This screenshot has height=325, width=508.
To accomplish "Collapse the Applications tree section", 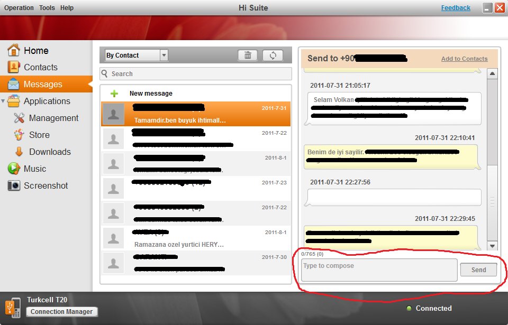I will coord(4,101).
